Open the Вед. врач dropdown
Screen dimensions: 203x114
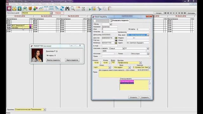coord(148,35)
